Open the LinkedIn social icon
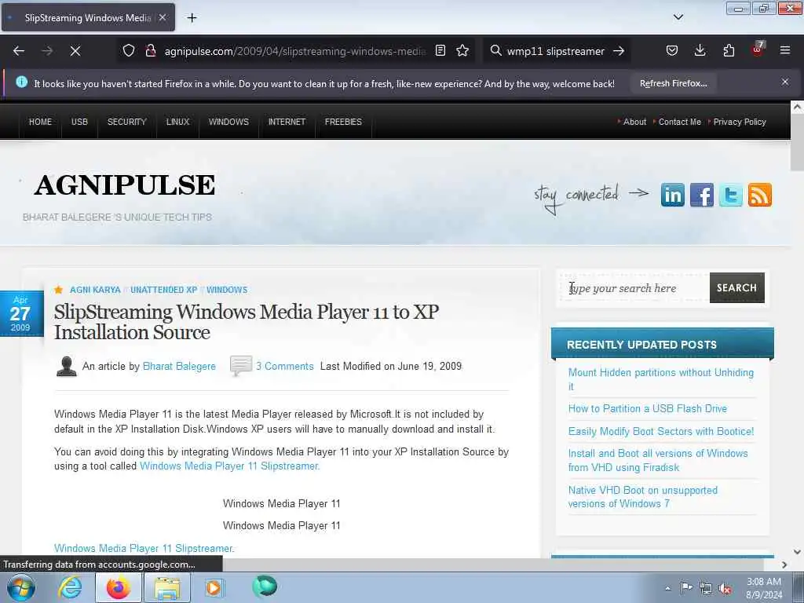This screenshot has width=804, height=603. point(672,195)
